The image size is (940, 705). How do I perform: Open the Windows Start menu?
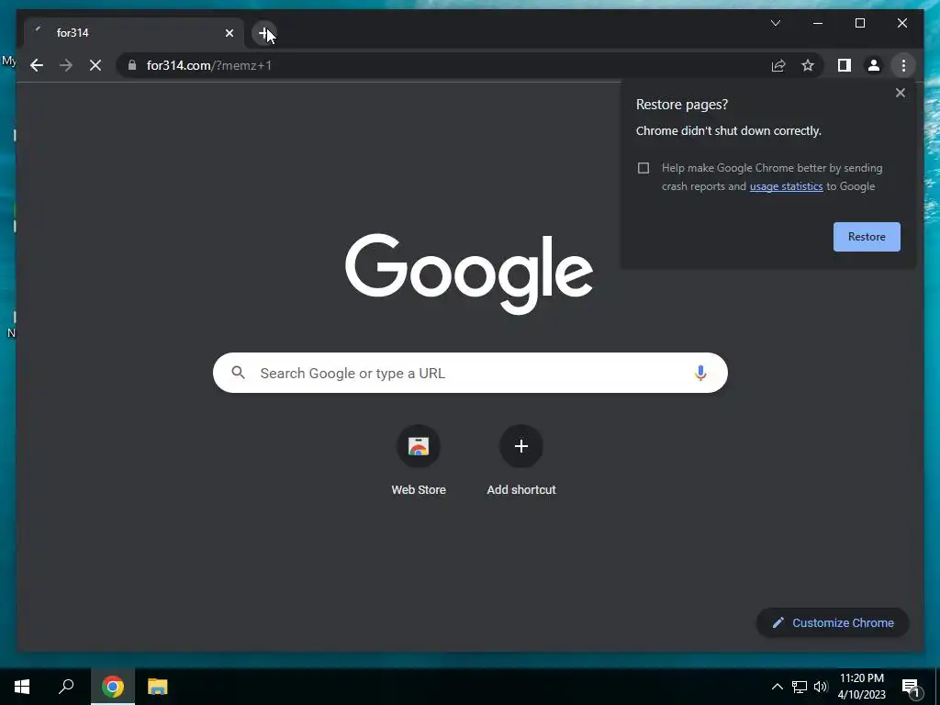pos(22,687)
